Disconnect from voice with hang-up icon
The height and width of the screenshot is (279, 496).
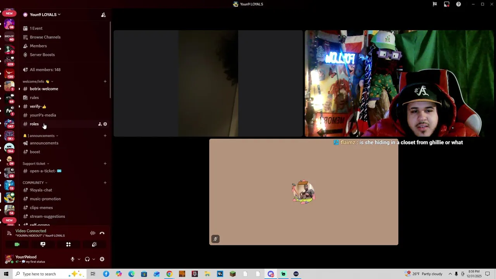[x=102, y=233]
